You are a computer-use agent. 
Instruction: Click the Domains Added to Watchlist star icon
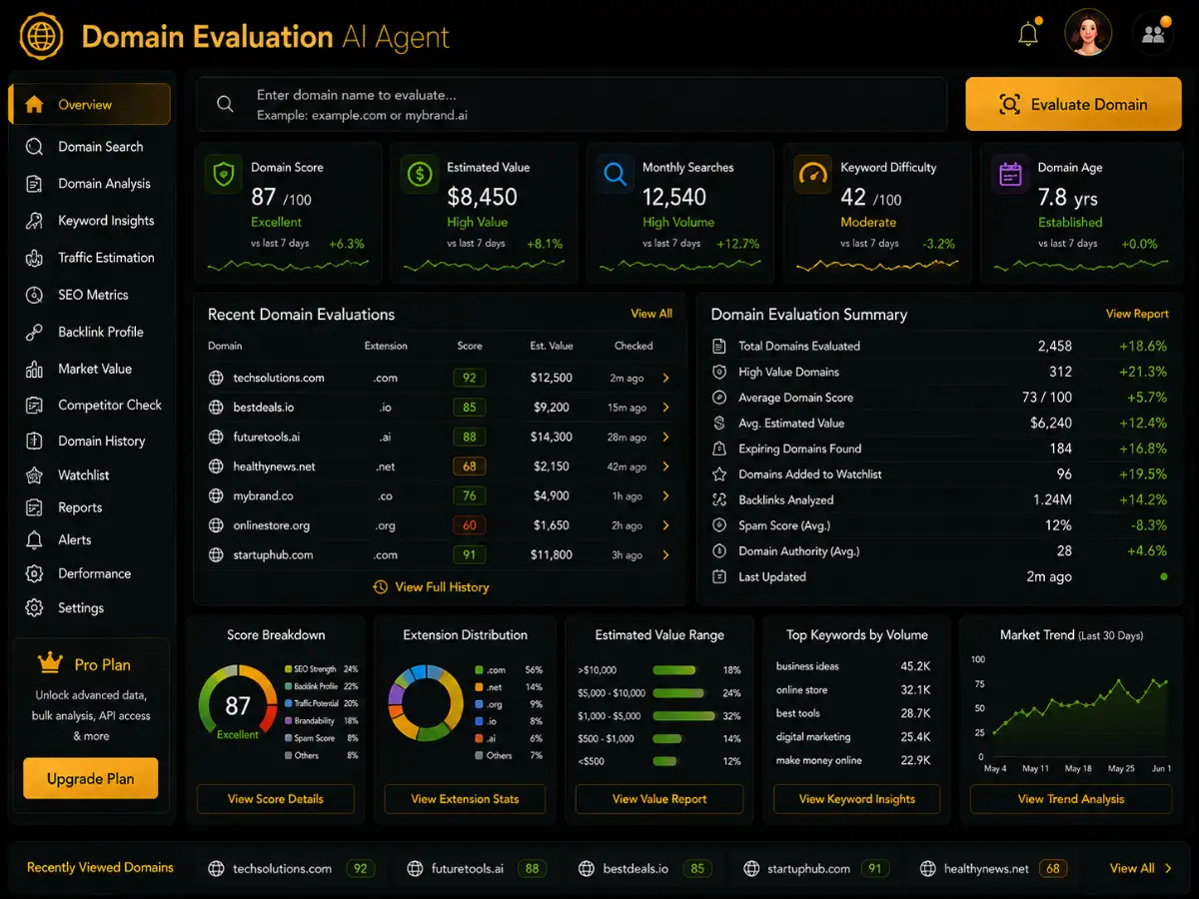click(718, 474)
